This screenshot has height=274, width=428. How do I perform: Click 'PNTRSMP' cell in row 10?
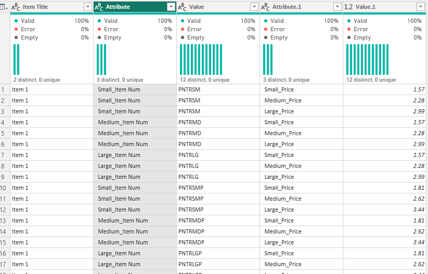(x=218, y=188)
